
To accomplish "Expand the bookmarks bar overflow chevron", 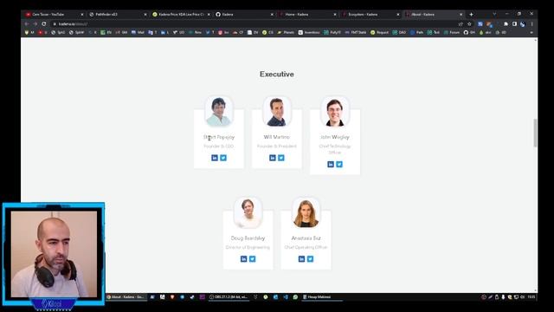I will tap(531, 32).
